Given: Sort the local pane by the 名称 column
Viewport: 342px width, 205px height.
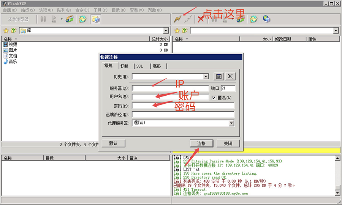Looking at the screenshot, I should pyautogui.click(x=76, y=39).
